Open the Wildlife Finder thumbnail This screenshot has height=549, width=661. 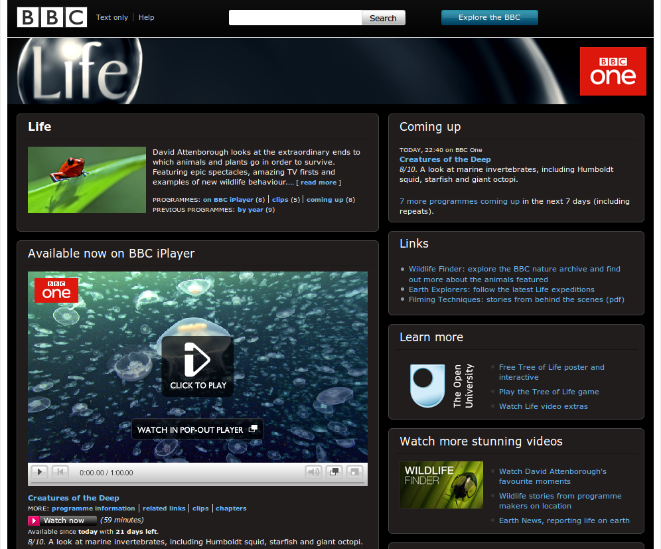coord(441,485)
